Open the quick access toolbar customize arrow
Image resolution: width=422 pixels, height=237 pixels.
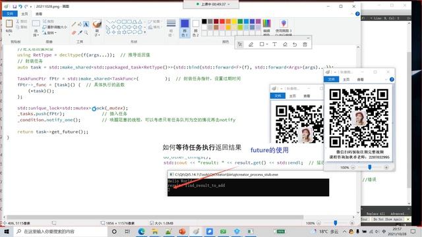[31, 7]
